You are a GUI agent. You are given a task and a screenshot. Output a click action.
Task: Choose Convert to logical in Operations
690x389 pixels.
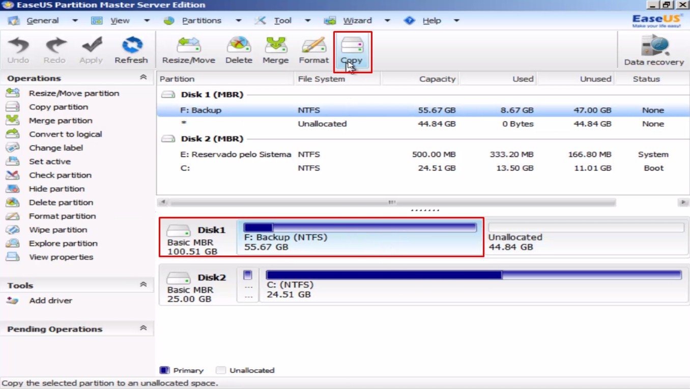coord(65,134)
